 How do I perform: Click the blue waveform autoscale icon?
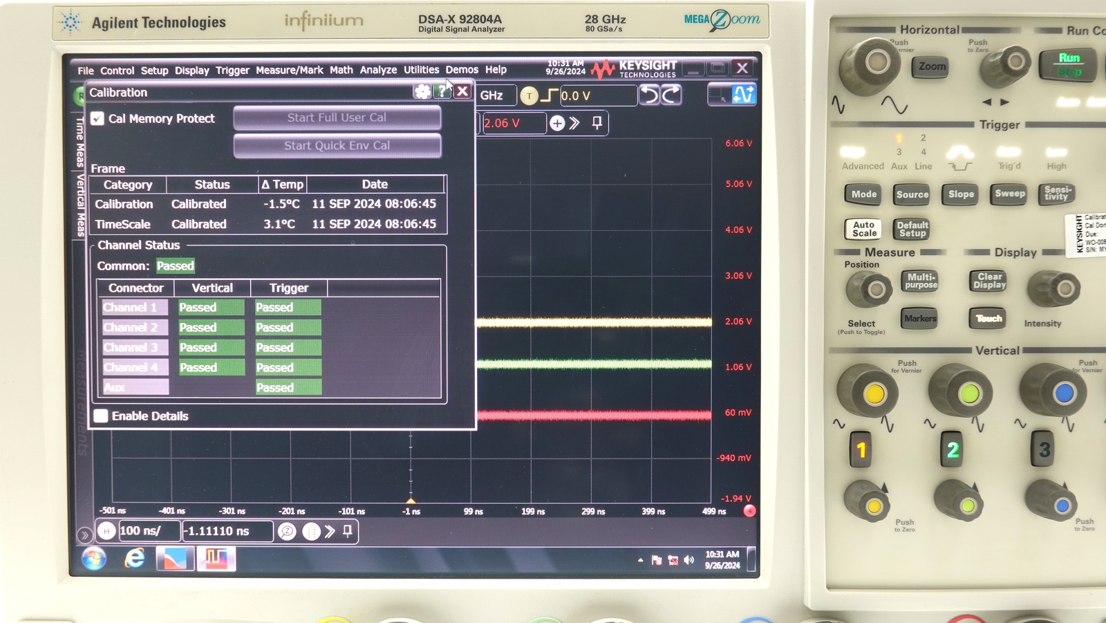(x=744, y=95)
